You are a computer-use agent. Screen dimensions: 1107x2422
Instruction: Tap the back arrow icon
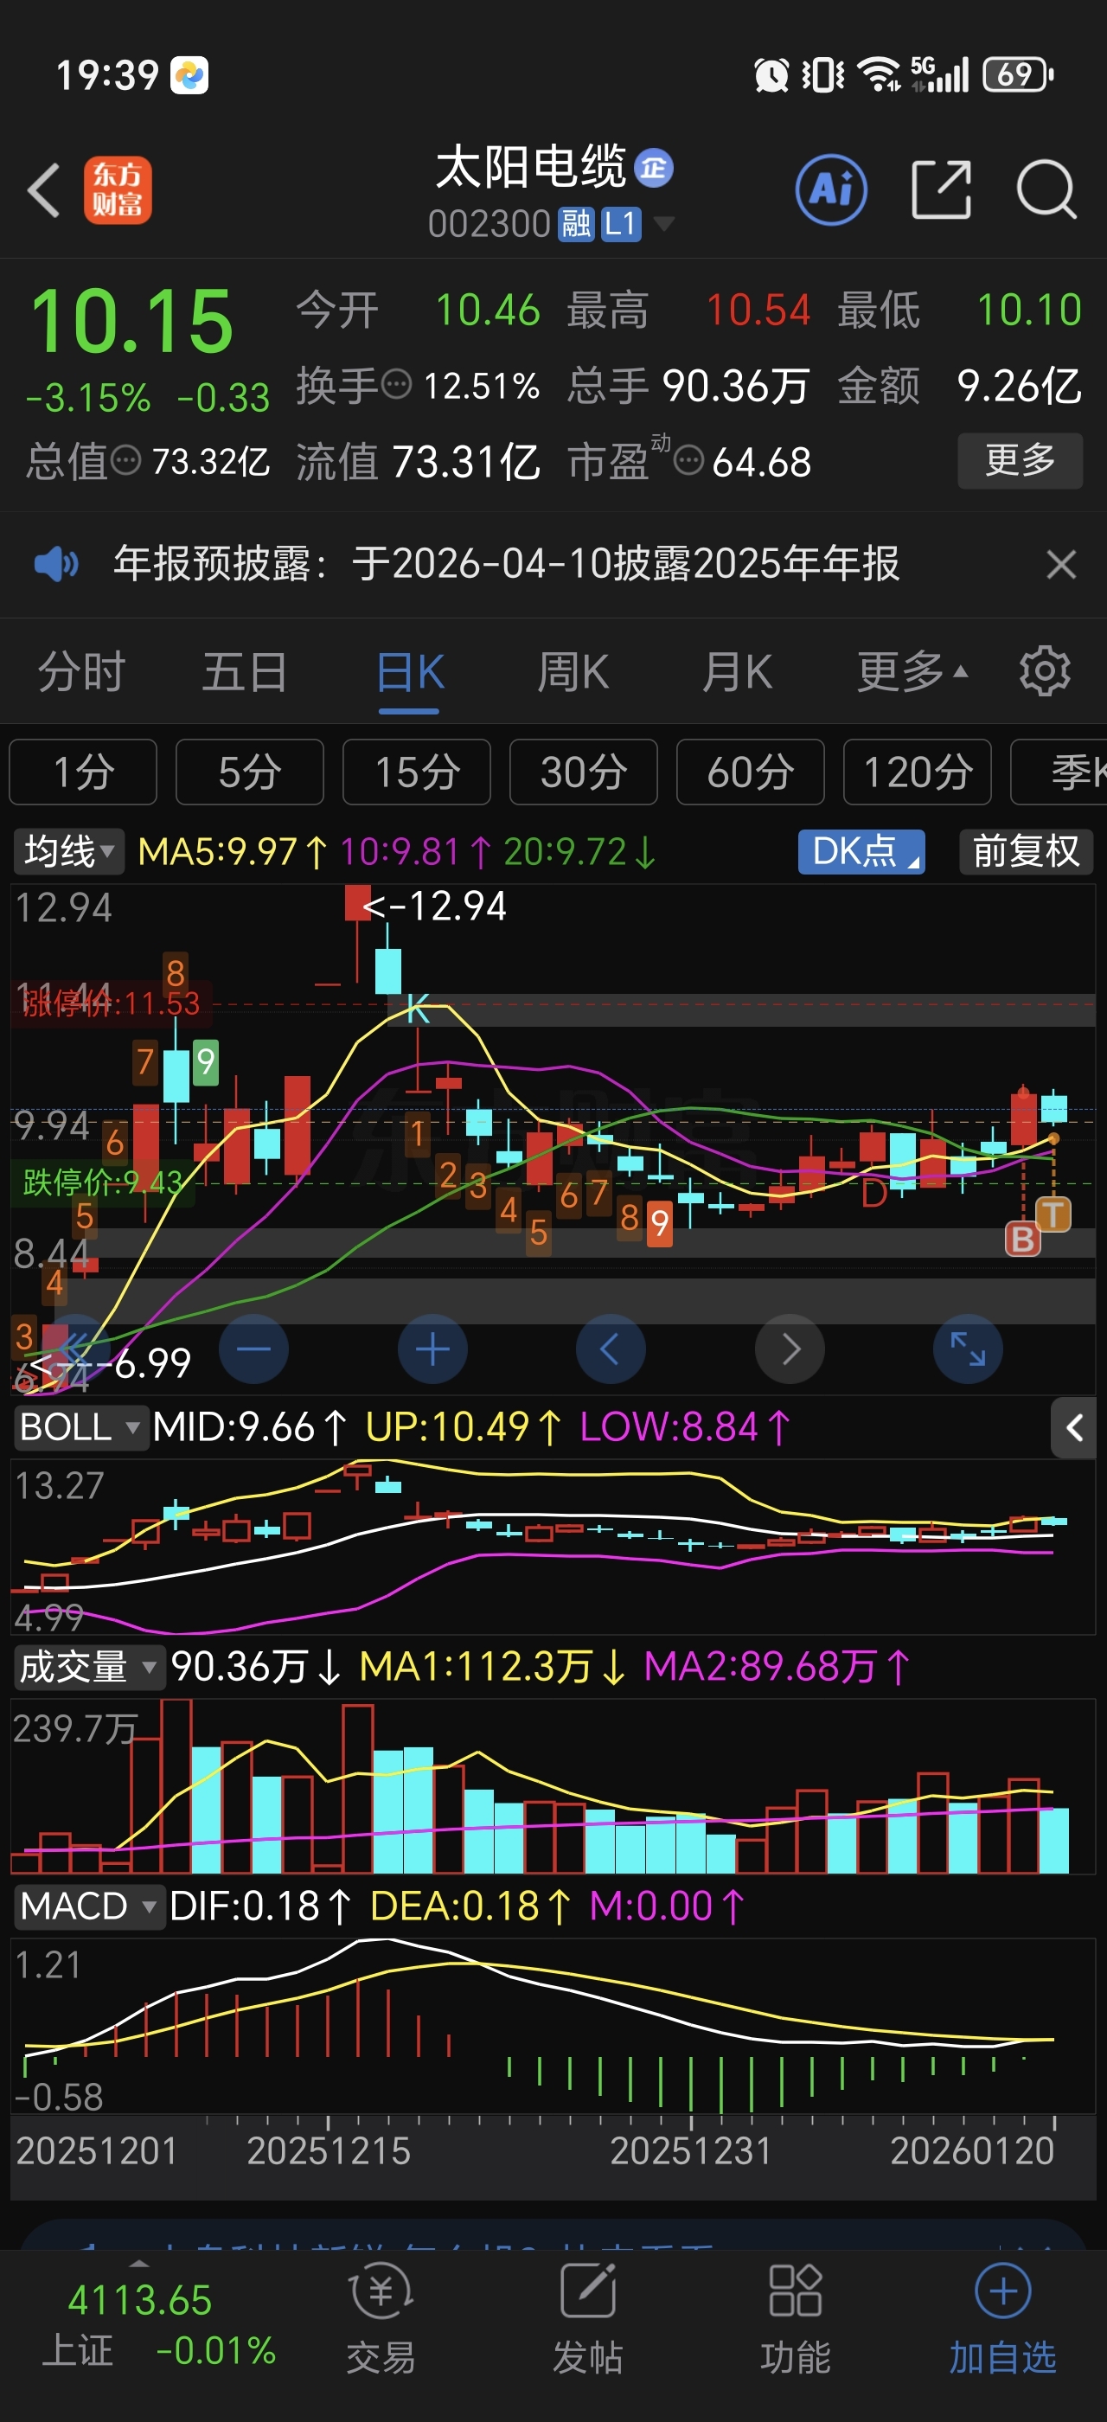coord(44,190)
